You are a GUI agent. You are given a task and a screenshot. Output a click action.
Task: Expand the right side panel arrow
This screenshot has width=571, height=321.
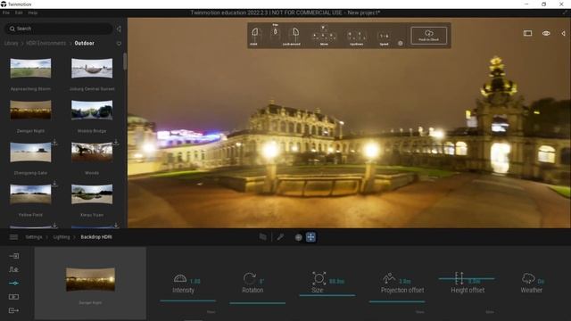[x=563, y=33]
